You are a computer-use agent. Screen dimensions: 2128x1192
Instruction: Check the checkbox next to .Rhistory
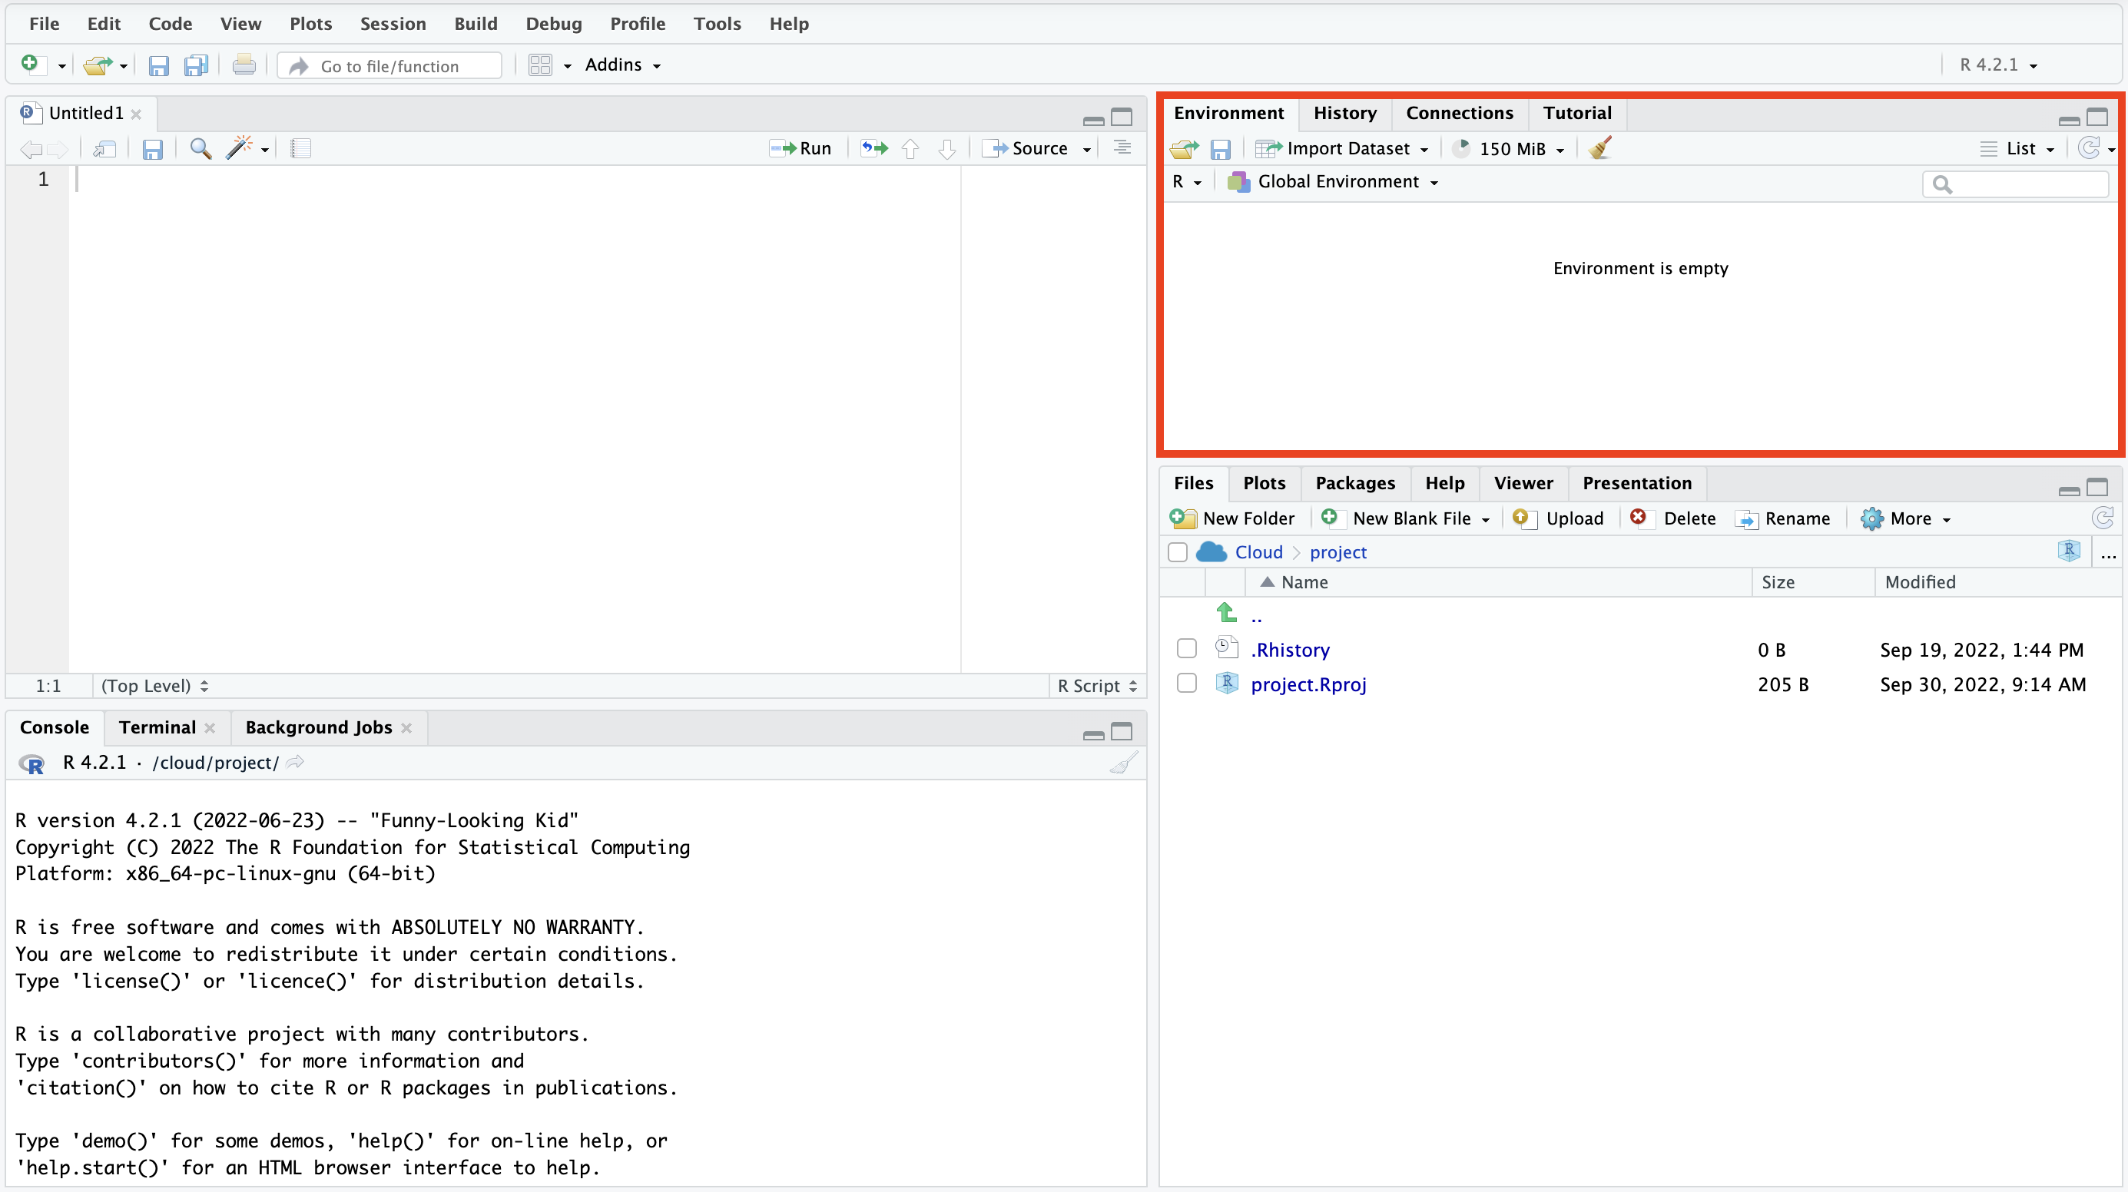pyautogui.click(x=1186, y=648)
